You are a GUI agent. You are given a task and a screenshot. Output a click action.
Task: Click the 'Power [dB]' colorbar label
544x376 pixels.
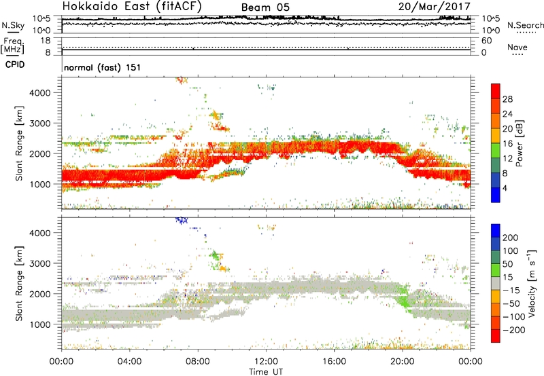click(520, 143)
